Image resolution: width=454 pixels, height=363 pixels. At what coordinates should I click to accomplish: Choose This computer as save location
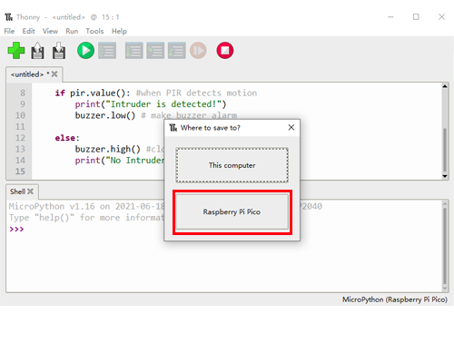(x=232, y=165)
